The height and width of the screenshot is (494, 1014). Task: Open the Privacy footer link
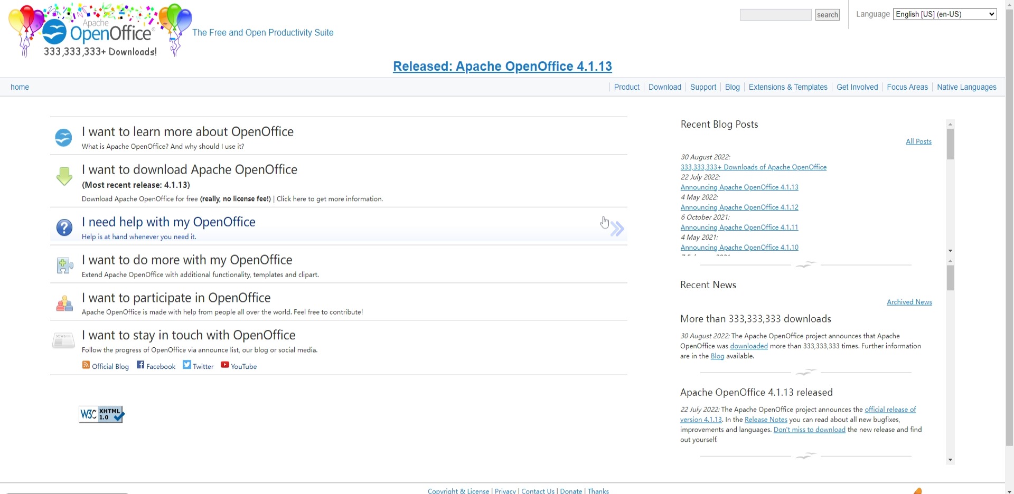pyautogui.click(x=505, y=491)
